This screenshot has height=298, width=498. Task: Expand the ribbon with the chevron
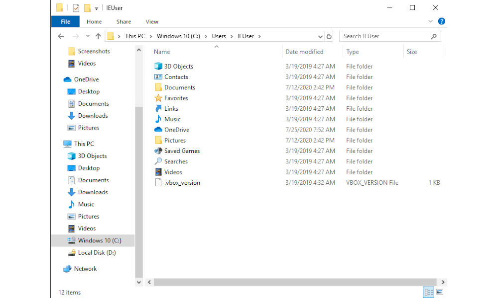click(x=430, y=21)
